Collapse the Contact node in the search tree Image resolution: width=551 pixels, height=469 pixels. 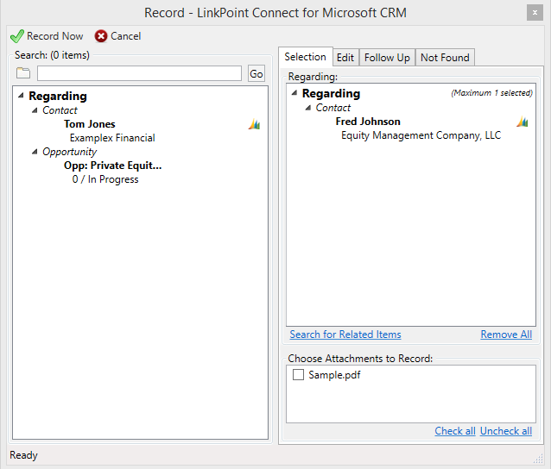pos(35,110)
